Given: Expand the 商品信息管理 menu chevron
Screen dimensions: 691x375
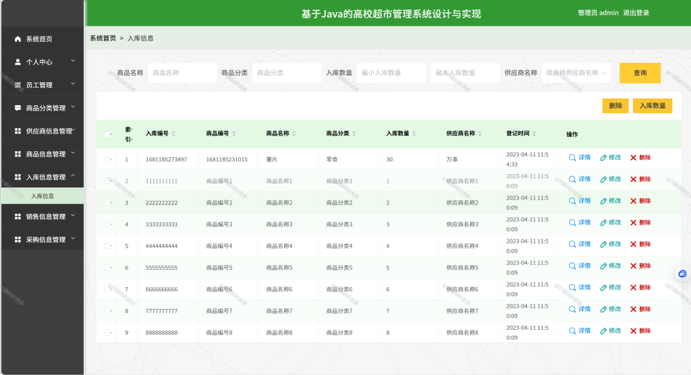Looking at the screenshot, I should point(73,153).
